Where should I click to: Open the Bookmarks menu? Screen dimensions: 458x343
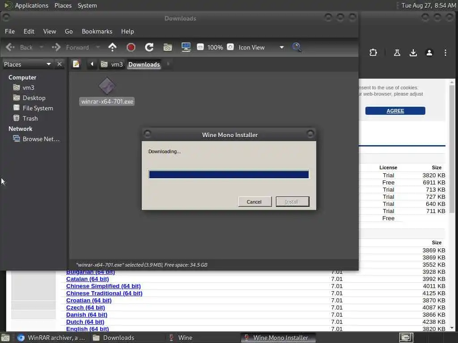tap(97, 31)
